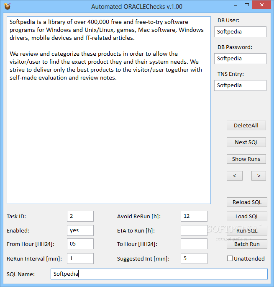Maximize the Automated ORACLEChecks window
The image size is (274, 287).
click(x=247, y=5)
